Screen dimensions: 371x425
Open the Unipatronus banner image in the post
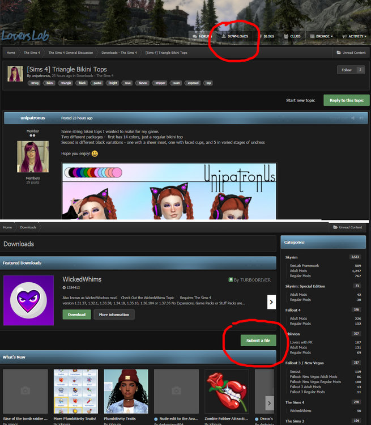click(x=169, y=191)
